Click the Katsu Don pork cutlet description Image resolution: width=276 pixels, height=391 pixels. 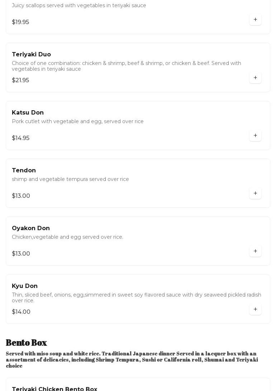78,122
